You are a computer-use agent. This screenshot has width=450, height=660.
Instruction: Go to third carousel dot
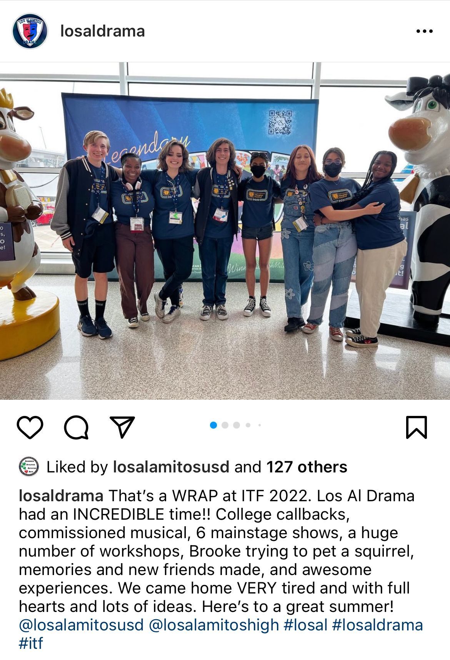pyautogui.click(x=237, y=425)
